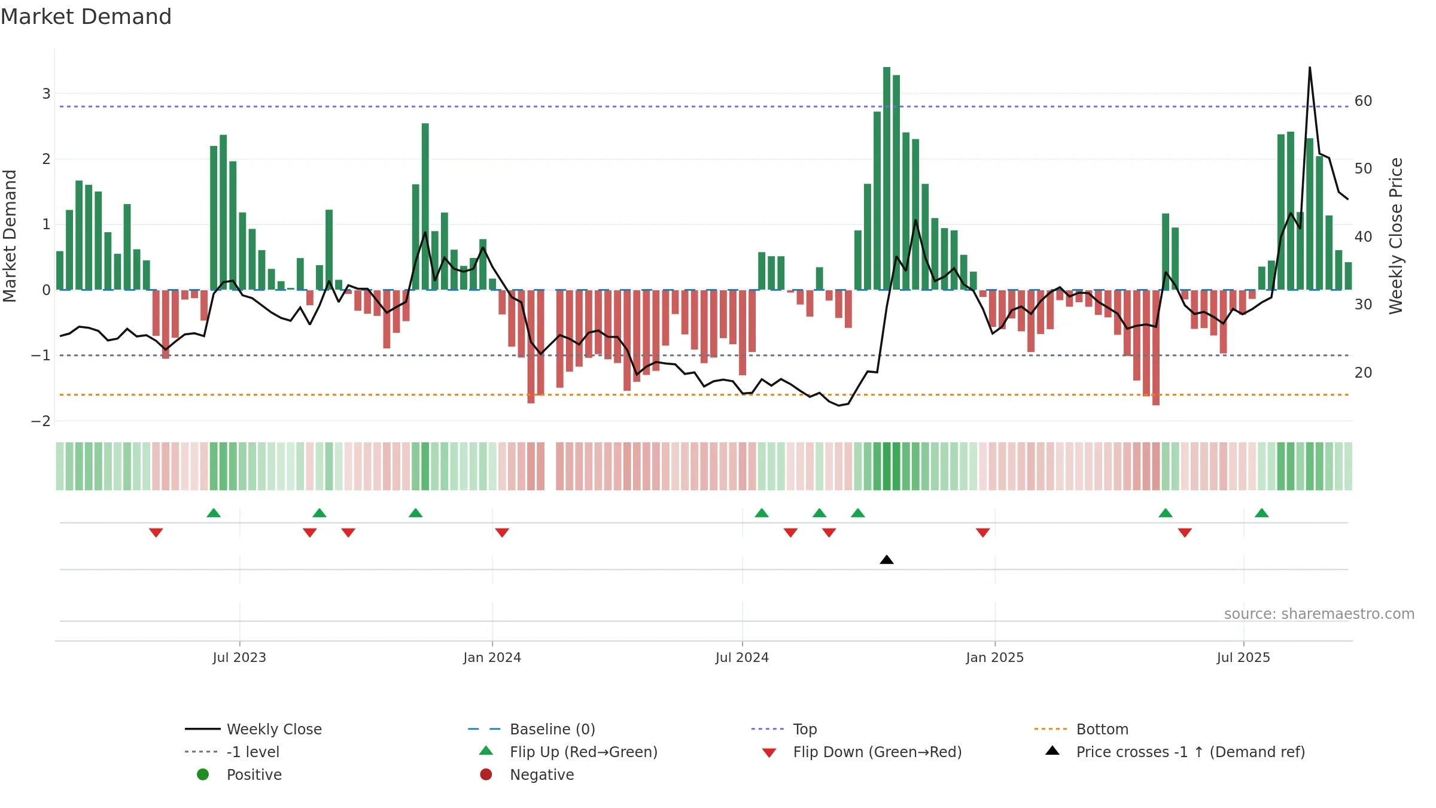Toggle the Baseline (0) legend entry

(x=532, y=729)
